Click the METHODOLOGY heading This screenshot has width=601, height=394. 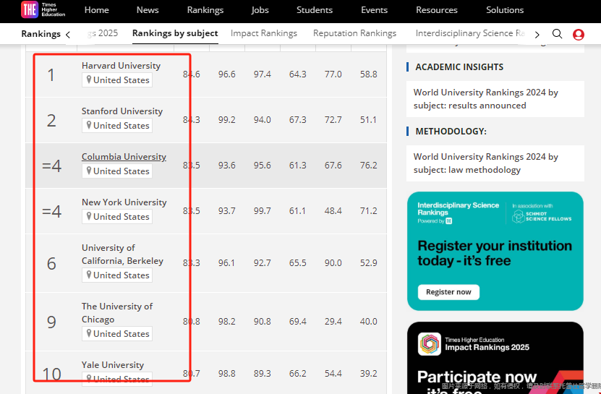451,132
